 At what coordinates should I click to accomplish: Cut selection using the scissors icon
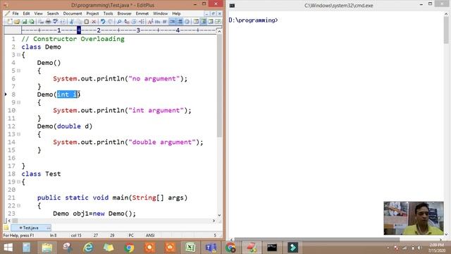[x=71, y=22]
